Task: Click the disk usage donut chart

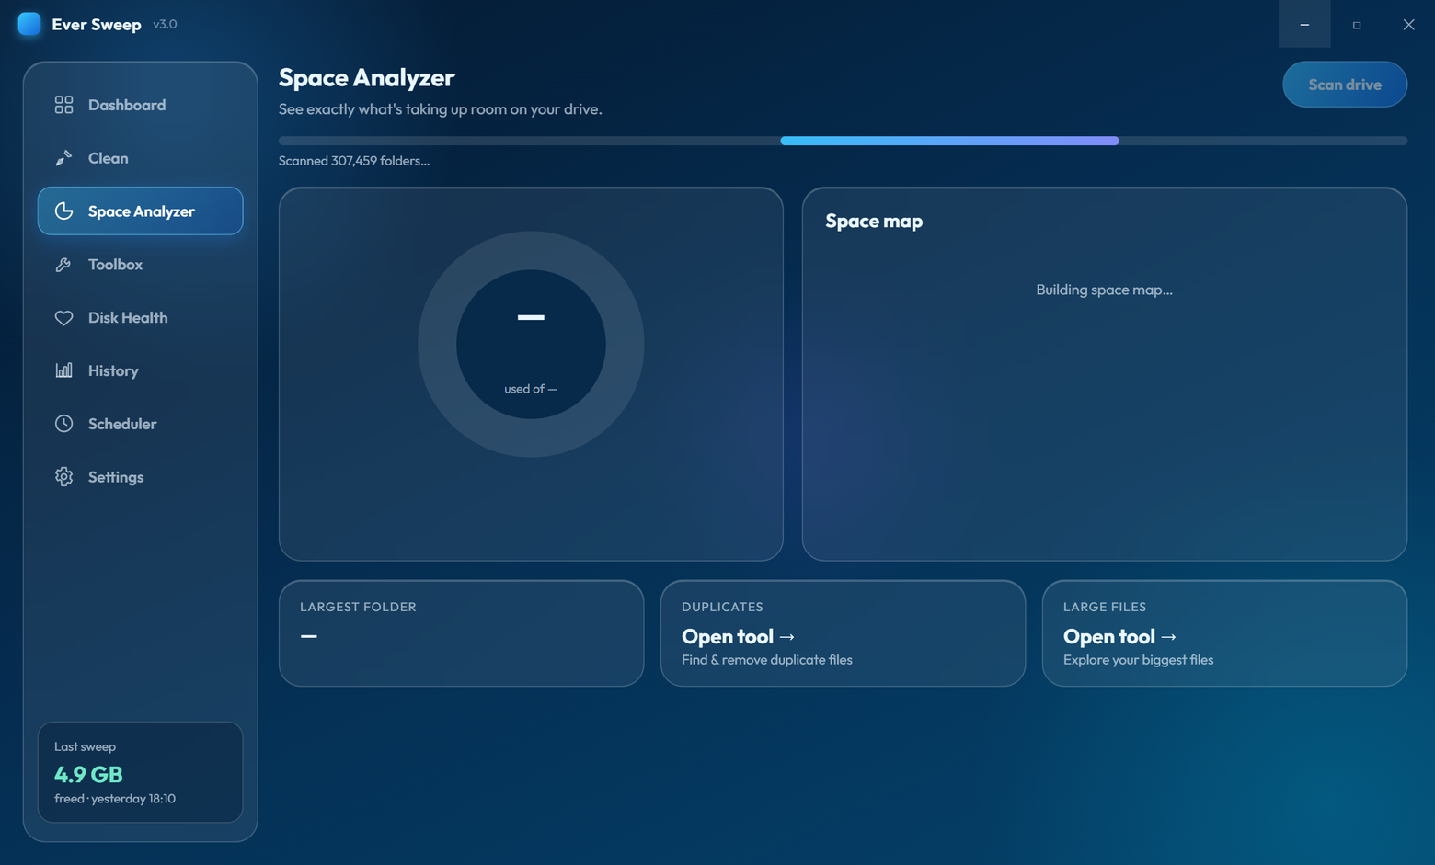Action: 531,344
